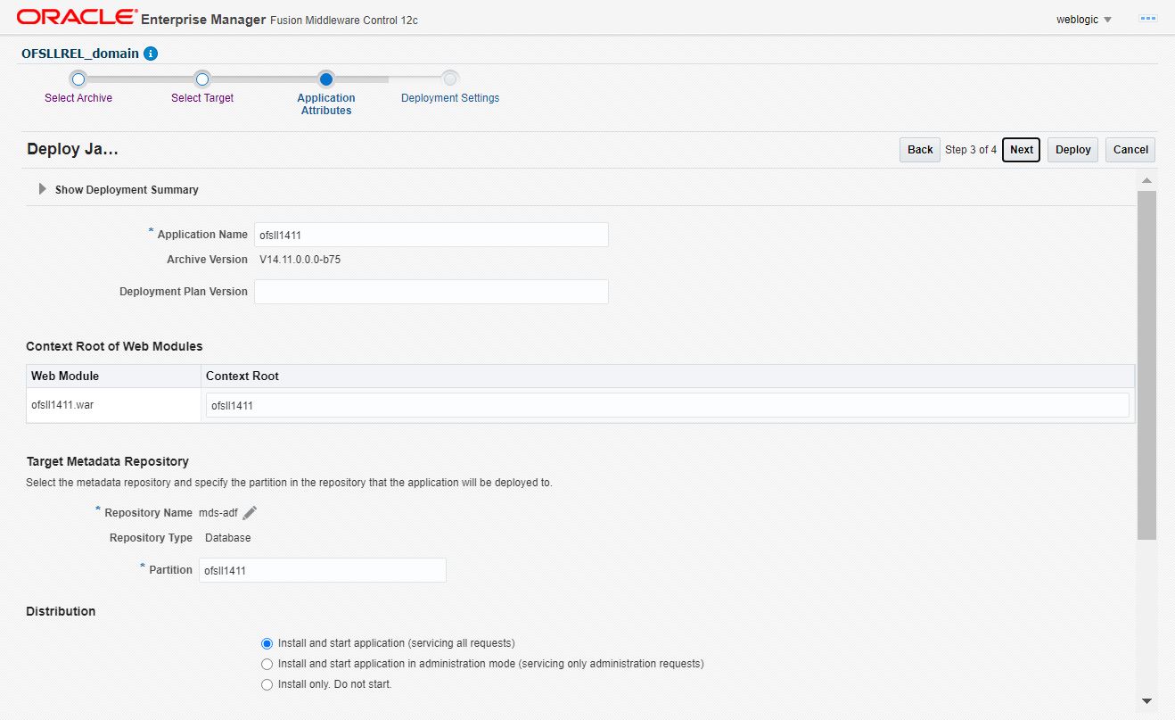Click the Select Archive step circle
The width and height of the screenshot is (1175, 720).
coord(78,79)
